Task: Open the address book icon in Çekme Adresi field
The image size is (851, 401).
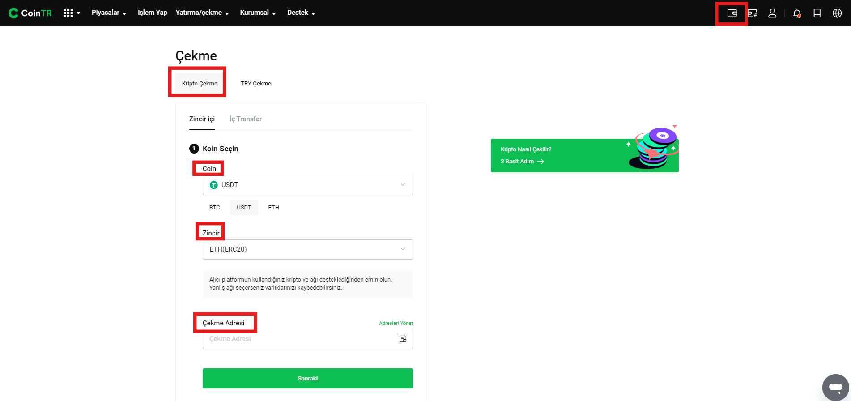Action: 403,339
